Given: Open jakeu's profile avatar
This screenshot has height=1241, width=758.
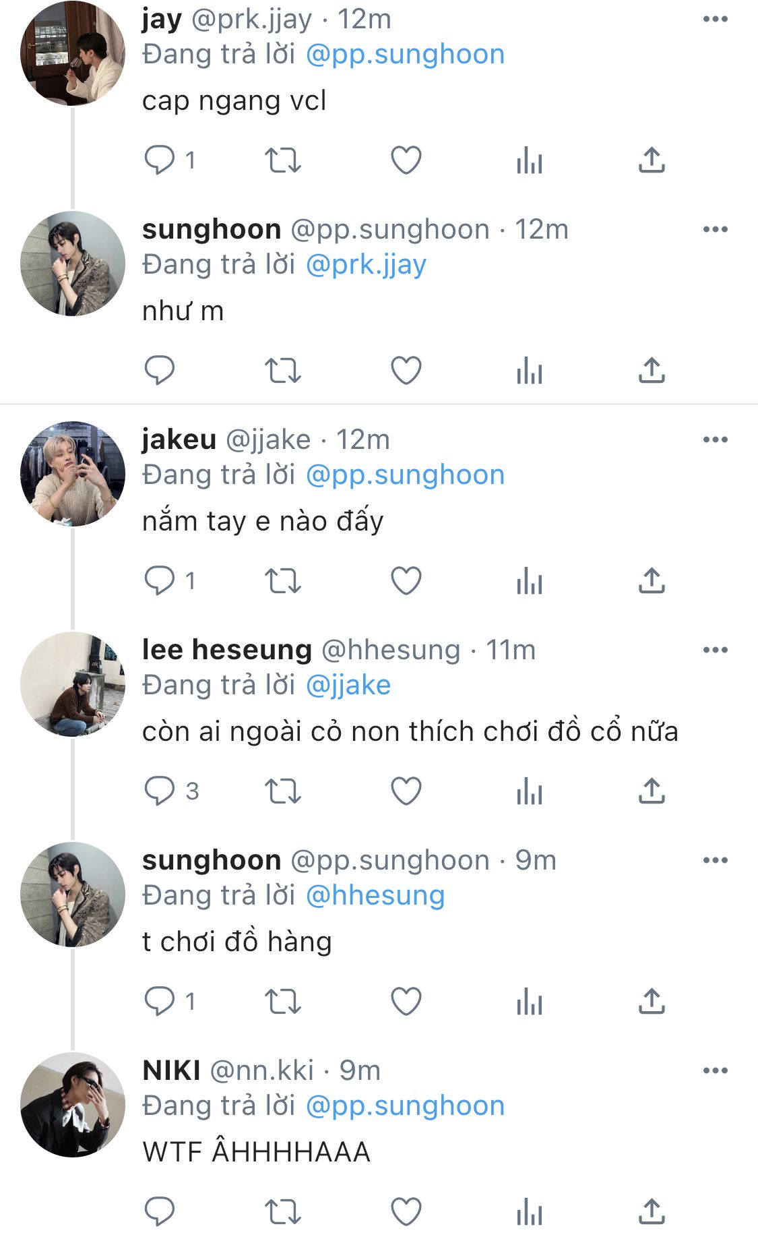Looking at the screenshot, I should coord(73,473).
